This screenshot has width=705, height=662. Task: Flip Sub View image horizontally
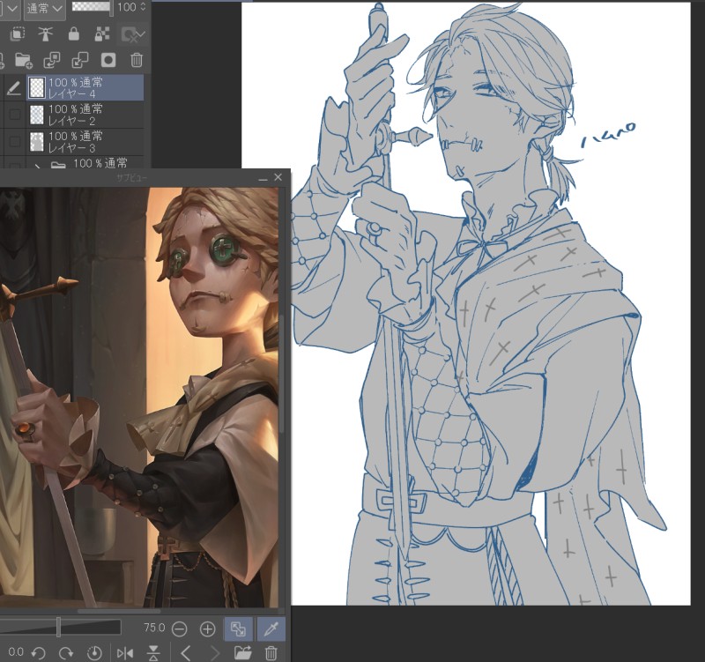click(125, 652)
